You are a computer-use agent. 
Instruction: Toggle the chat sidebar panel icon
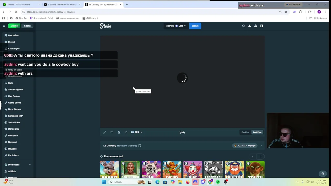click(261, 26)
